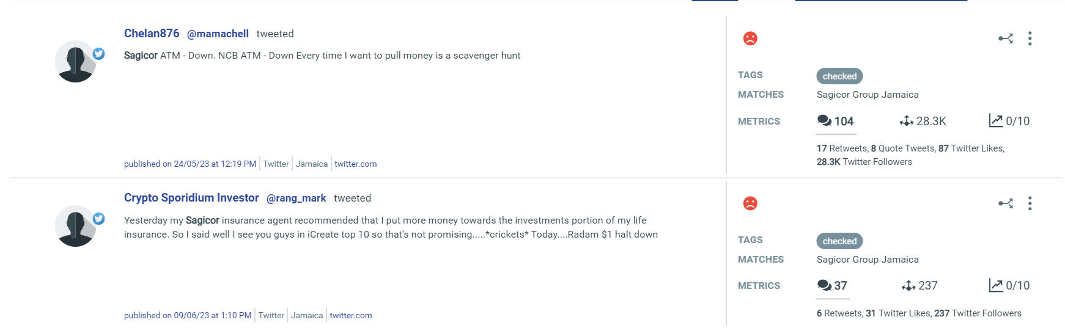Open the twitter.com link on the 24/05/23 tweet
Viewport: 1065px width, 328px height.
(355, 164)
